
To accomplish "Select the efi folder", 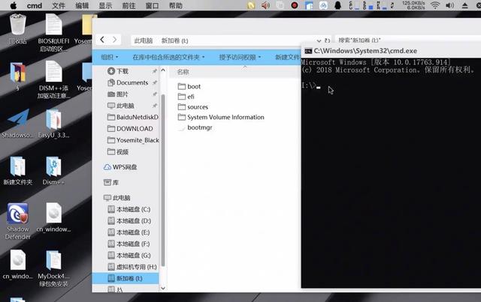I will (186, 97).
